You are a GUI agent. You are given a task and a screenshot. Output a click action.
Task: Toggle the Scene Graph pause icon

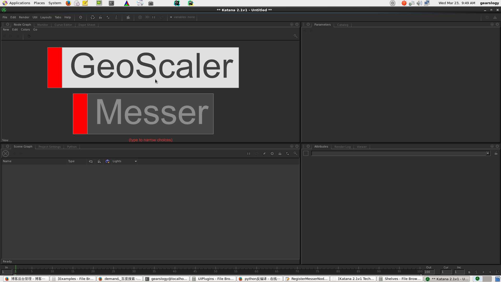pos(249,154)
